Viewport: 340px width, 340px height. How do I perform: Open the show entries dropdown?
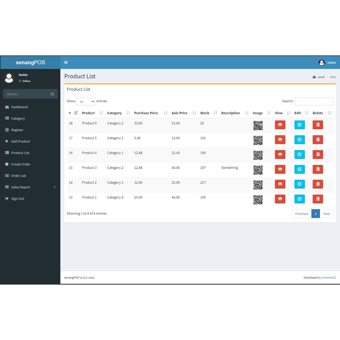[86, 102]
